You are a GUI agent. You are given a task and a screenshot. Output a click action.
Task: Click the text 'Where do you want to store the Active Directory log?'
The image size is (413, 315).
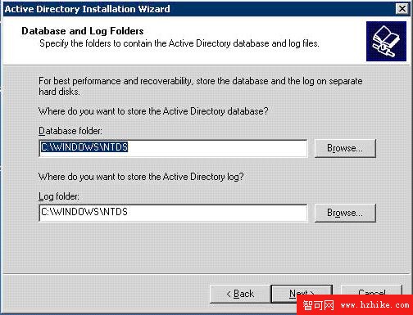(141, 177)
